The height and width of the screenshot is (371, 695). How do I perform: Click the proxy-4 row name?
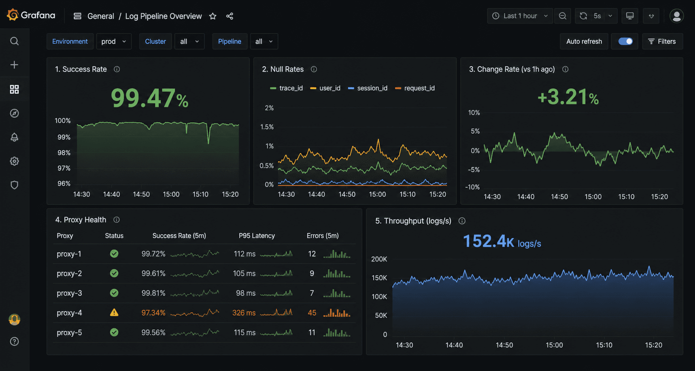pos(69,313)
